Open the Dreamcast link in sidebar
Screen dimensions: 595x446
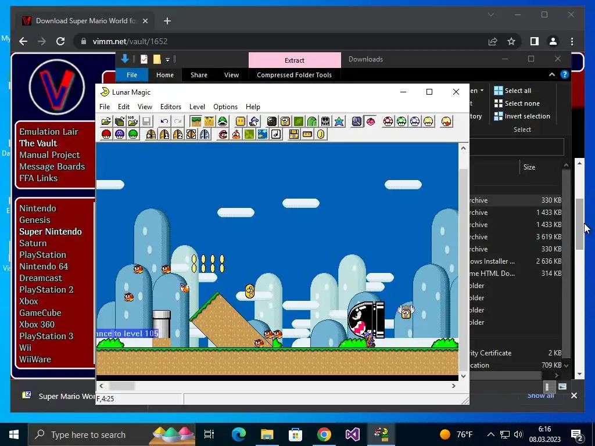tap(41, 278)
